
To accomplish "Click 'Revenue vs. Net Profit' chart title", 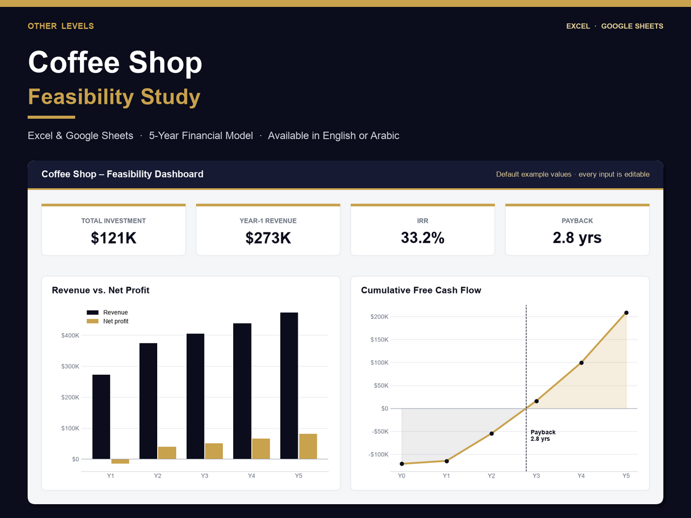I will (x=101, y=290).
